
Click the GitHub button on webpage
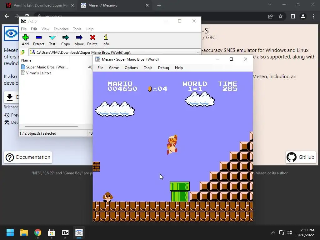click(301, 157)
